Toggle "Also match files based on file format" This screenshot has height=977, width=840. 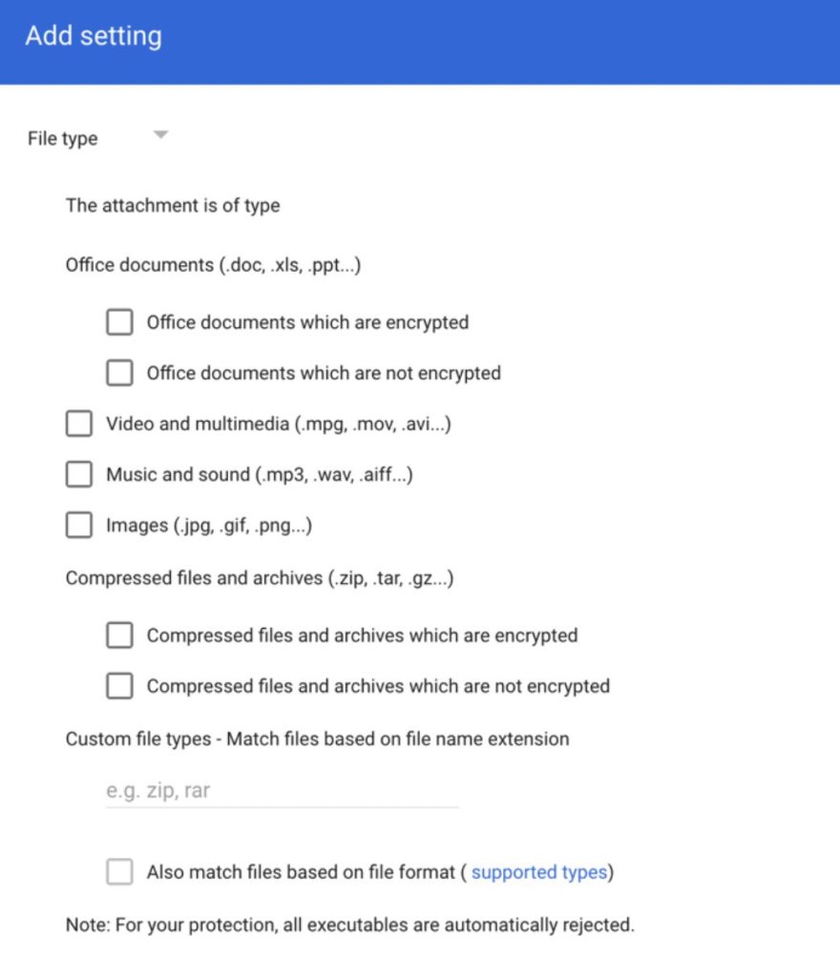[x=119, y=872]
